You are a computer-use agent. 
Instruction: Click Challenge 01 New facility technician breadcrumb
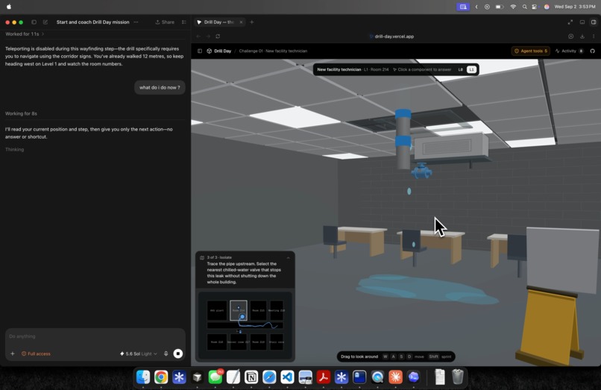tap(273, 51)
